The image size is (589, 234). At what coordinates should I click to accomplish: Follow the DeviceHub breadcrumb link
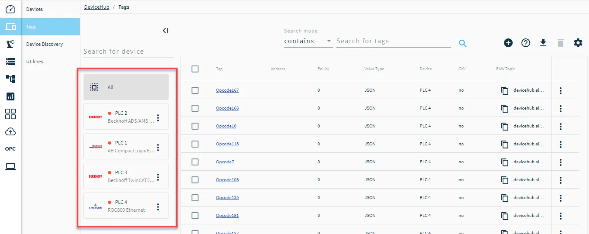click(x=97, y=7)
